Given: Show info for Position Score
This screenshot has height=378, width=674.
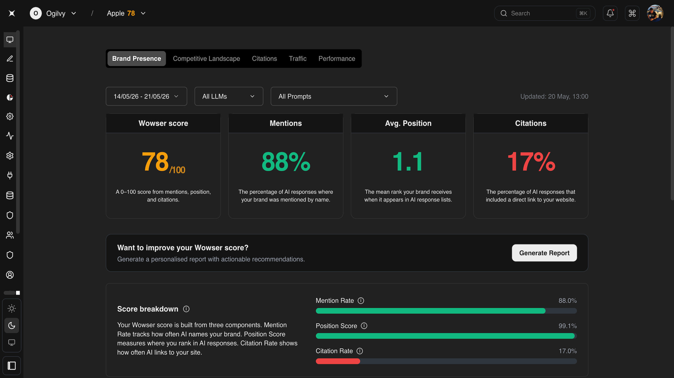Looking at the screenshot, I should [364, 326].
